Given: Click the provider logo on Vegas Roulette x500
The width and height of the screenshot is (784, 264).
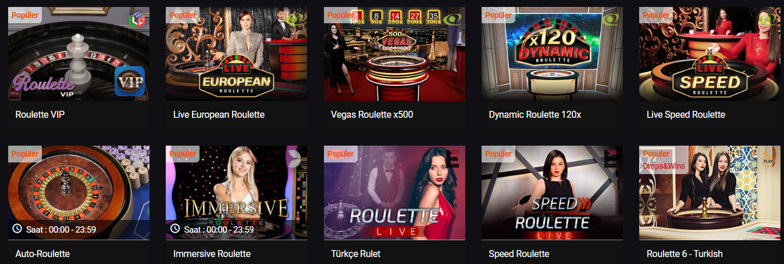Looking at the screenshot, I should pos(452,19).
